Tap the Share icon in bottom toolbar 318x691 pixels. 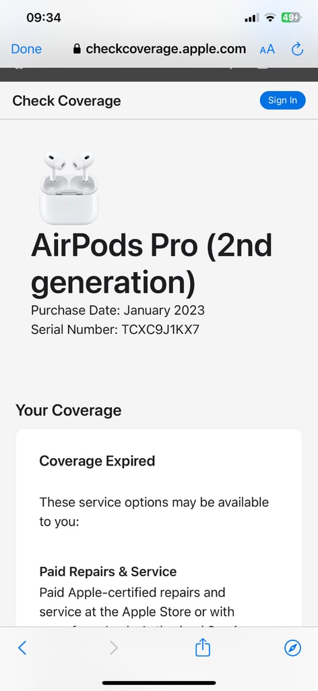[203, 647]
